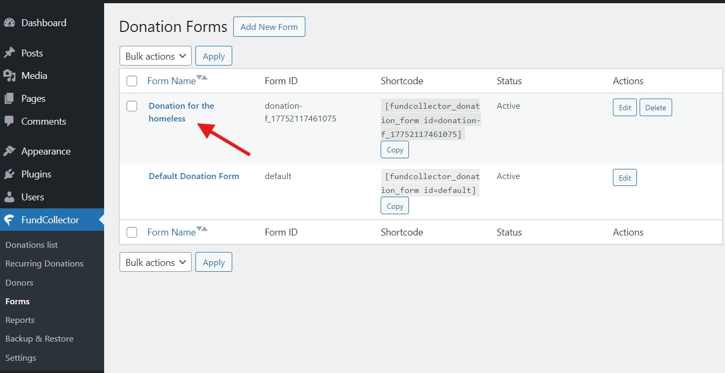Open the top Bulk actions dropdown
The image size is (725, 373).
(x=155, y=55)
